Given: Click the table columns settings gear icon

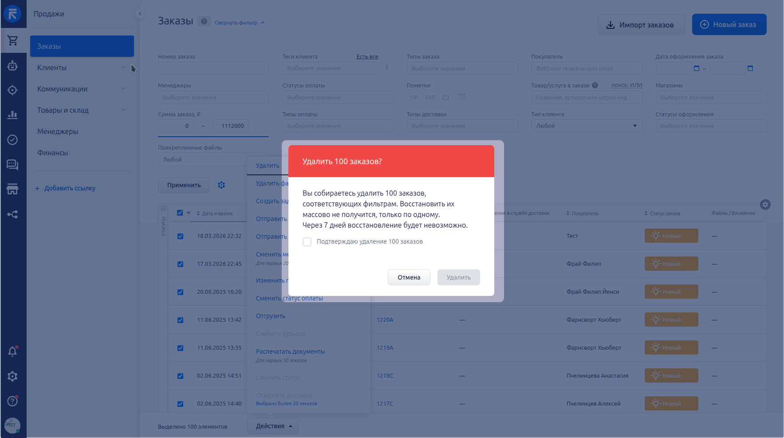Looking at the screenshot, I should [765, 205].
